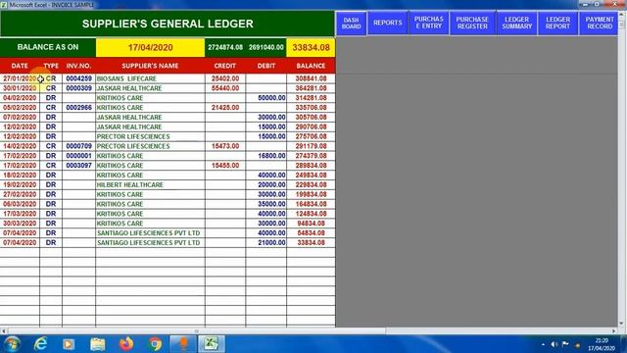The height and width of the screenshot is (353, 627).
Task: Select balance 290706.08 cell
Action: [311, 126]
